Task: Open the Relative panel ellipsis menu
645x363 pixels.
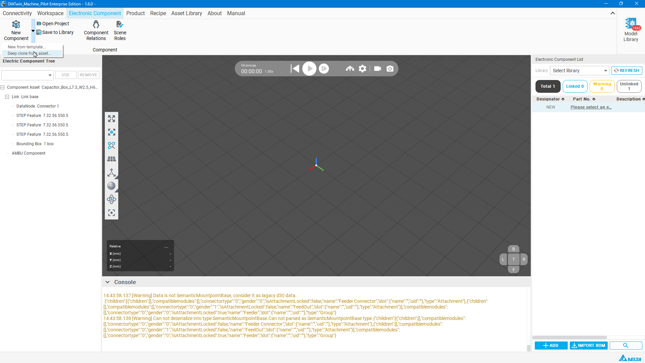Action: pyautogui.click(x=166, y=247)
